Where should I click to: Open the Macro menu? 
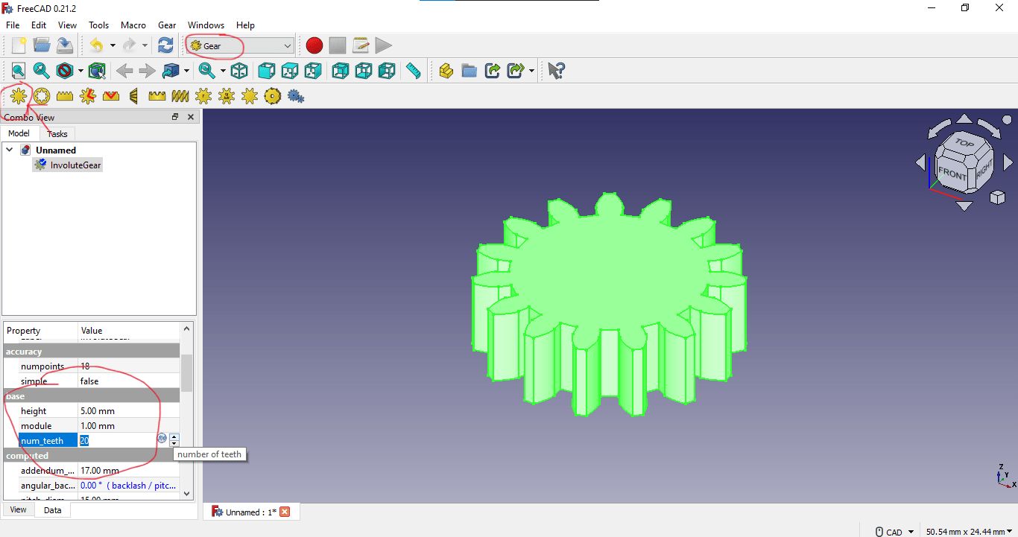[133, 25]
